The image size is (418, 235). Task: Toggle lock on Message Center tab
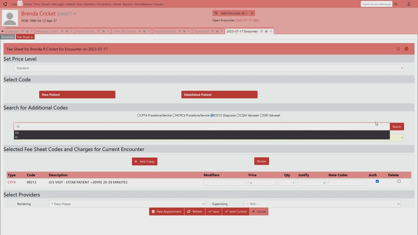tap(67, 31)
